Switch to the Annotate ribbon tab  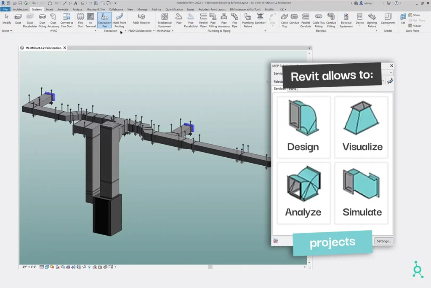pyautogui.click(x=63, y=9)
